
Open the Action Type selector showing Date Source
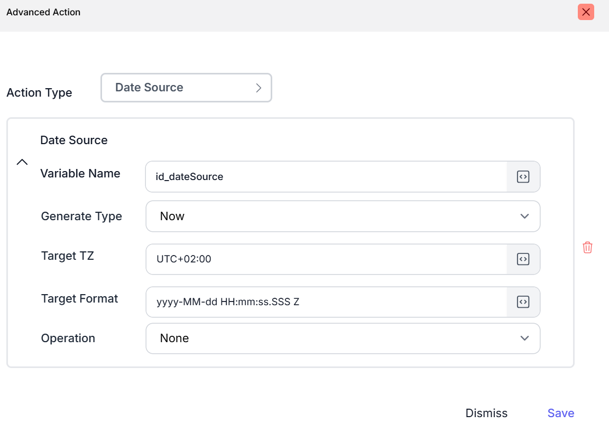click(x=186, y=88)
